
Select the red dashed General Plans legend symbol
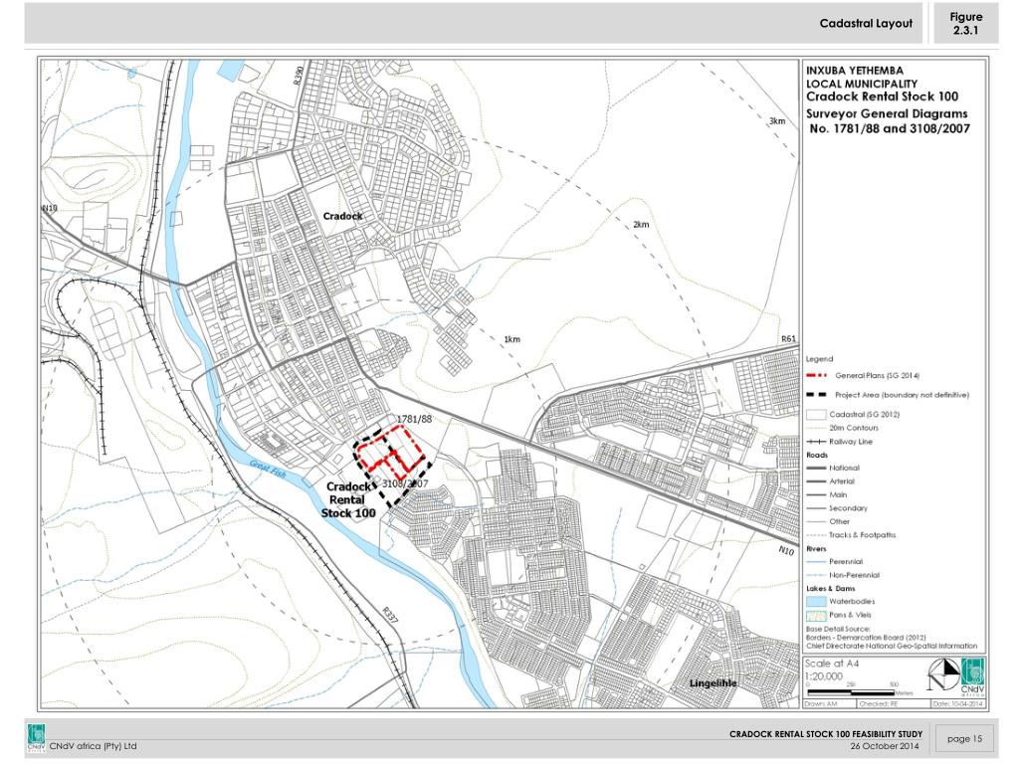pyautogui.click(x=816, y=375)
